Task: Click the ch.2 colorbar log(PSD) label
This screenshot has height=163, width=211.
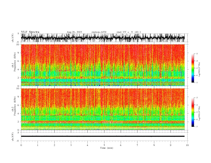Action: pos(200,113)
